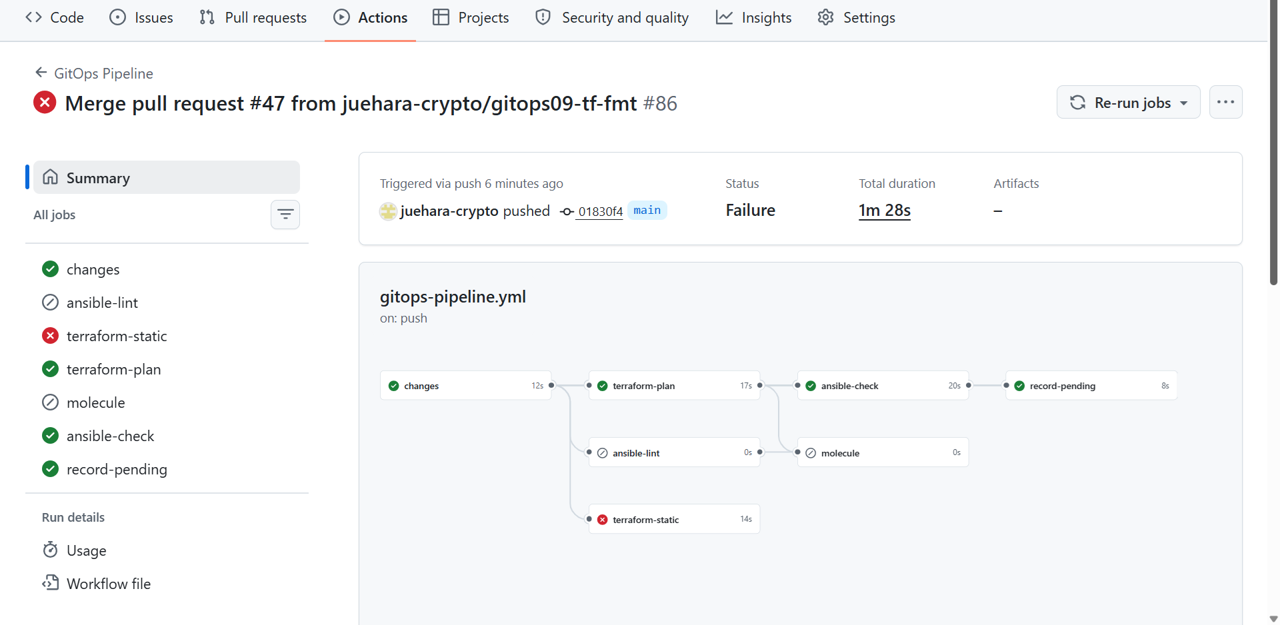Viewport: 1280px width, 625px height.
Task: Click the page vertical scrollbar thumb
Action: 1274,143
